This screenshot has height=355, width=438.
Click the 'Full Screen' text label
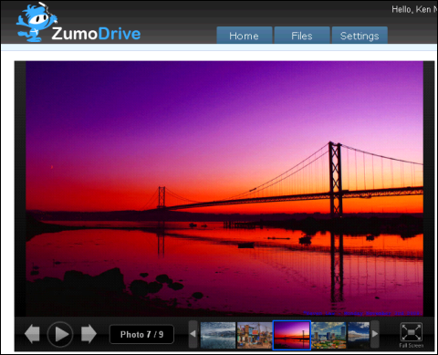[412, 345]
